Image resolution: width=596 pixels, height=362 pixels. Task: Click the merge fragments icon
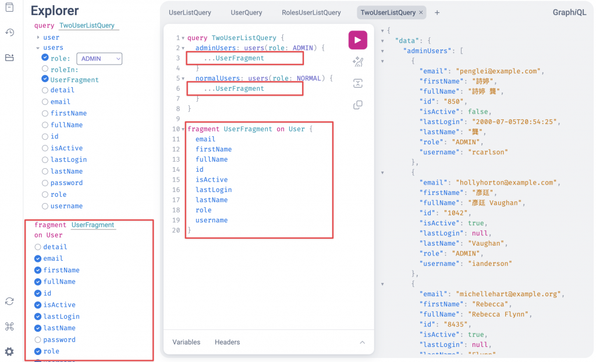tap(358, 83)
